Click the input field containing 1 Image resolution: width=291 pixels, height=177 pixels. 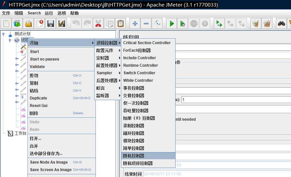(236, 100)
